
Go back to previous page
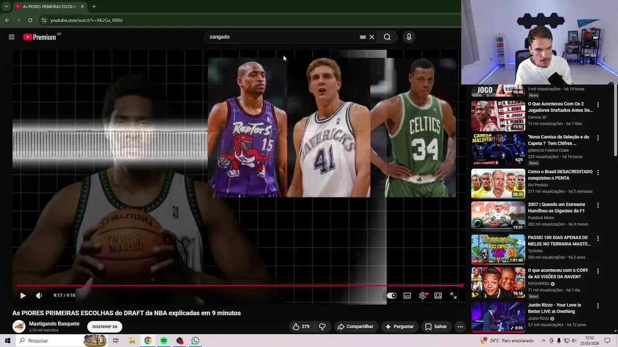coord(7,20)
